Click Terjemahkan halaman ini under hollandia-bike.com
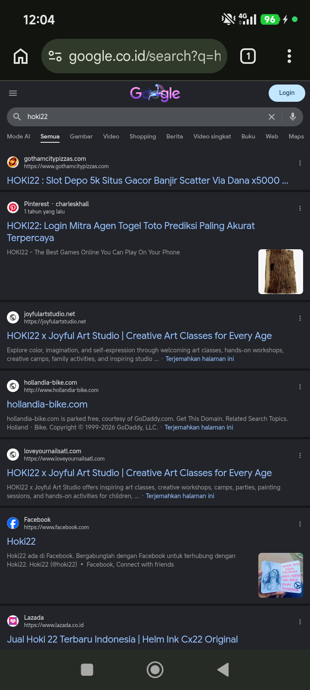Image resolution: width=310 pixels, height=690 pixels. tap(199, 427)
